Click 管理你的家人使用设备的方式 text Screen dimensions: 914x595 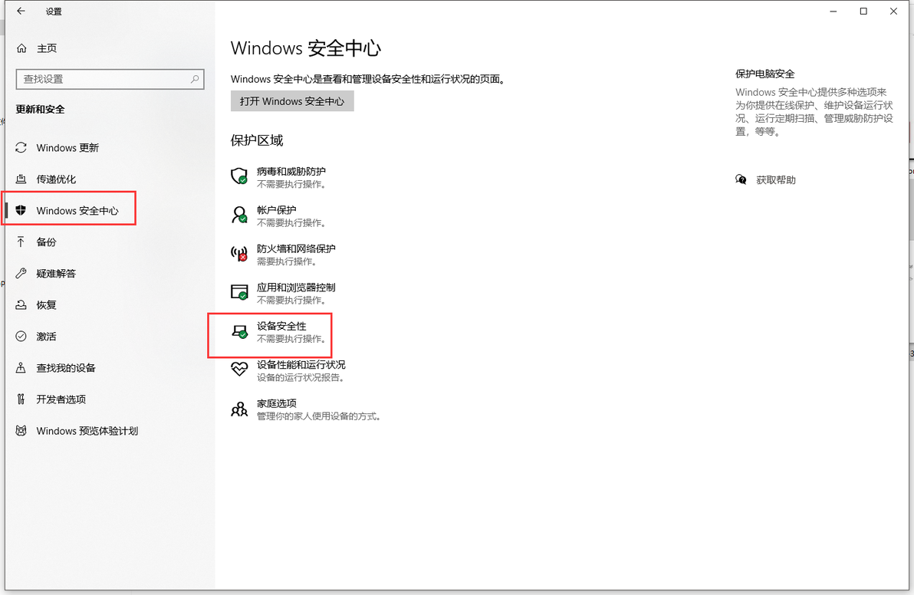click(x=319, y=416)
